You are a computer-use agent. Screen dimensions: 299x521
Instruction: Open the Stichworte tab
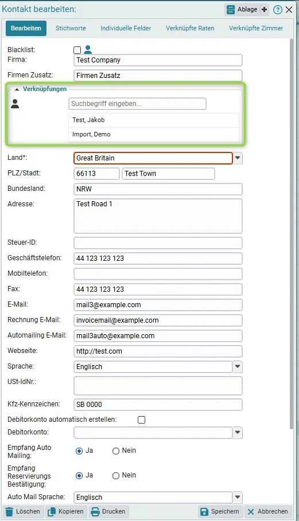pyautogui.click(x=71, y=28)
